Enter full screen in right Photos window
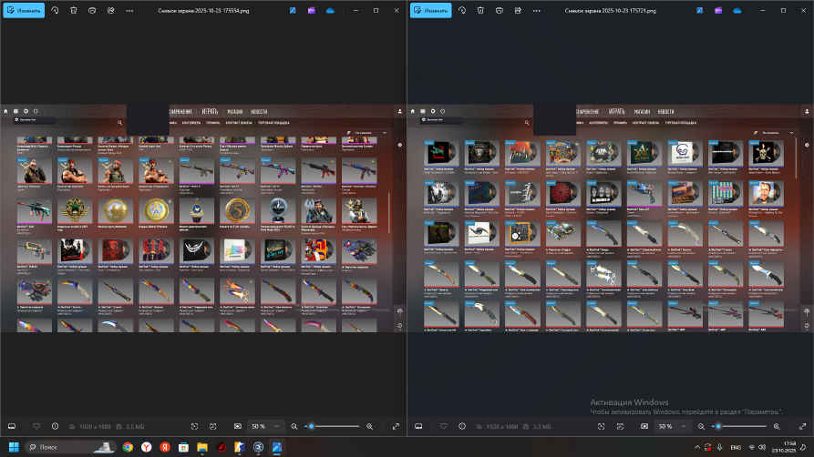814x457 pixels. click(x=802, y=426)
